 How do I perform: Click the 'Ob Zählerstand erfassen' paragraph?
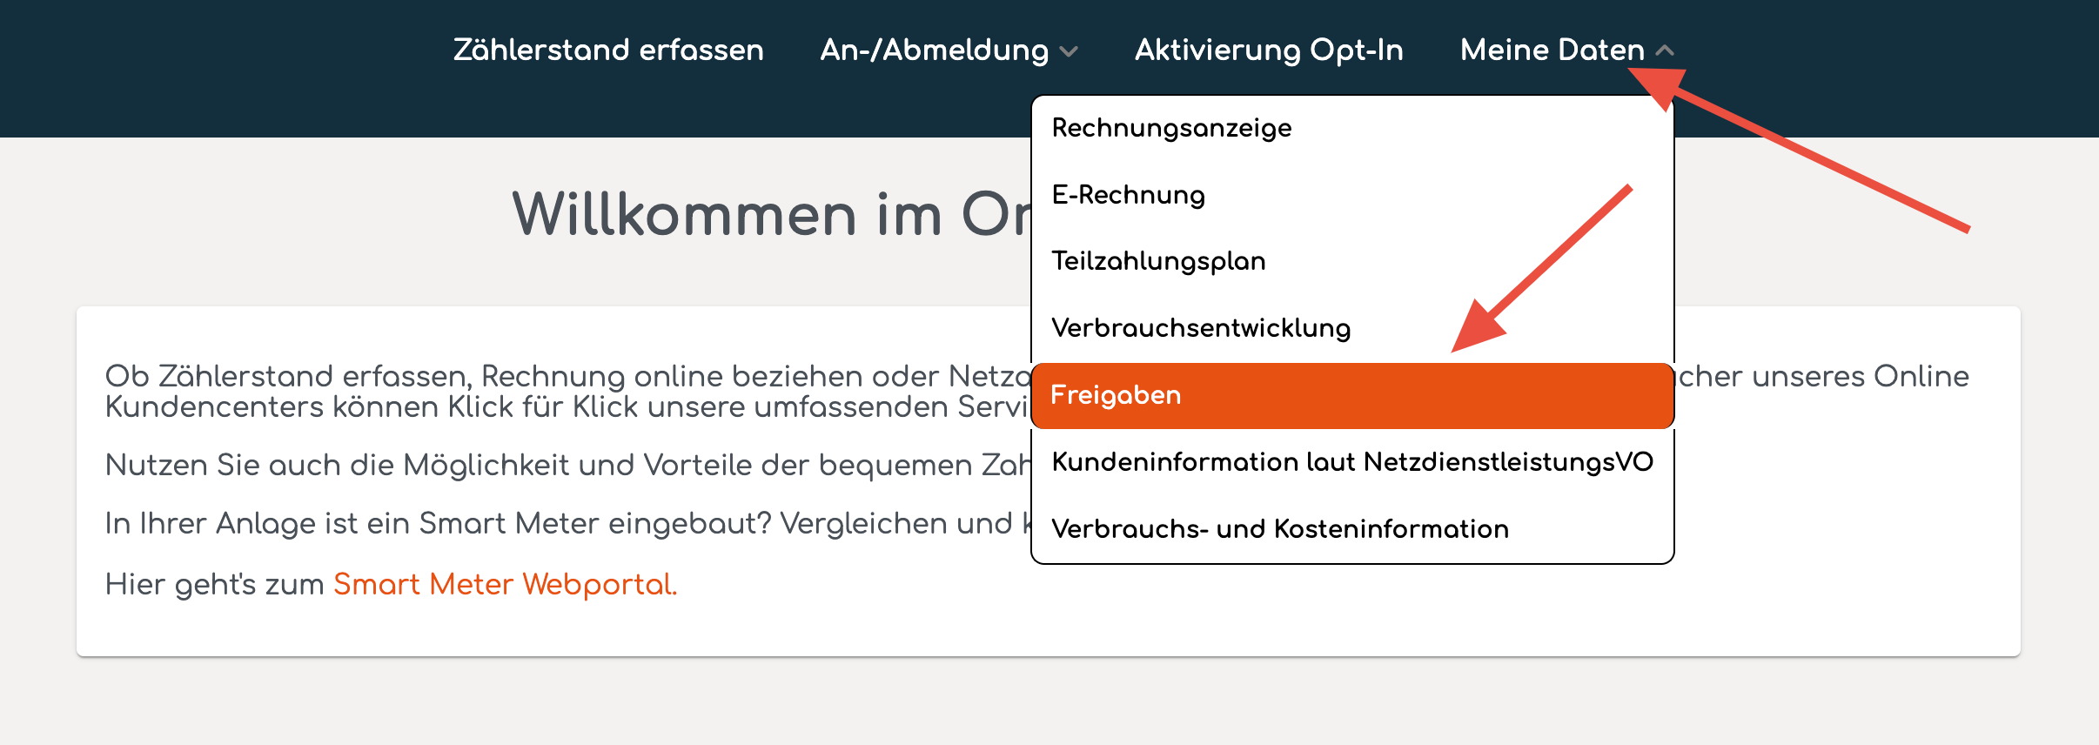click(567, 391)
